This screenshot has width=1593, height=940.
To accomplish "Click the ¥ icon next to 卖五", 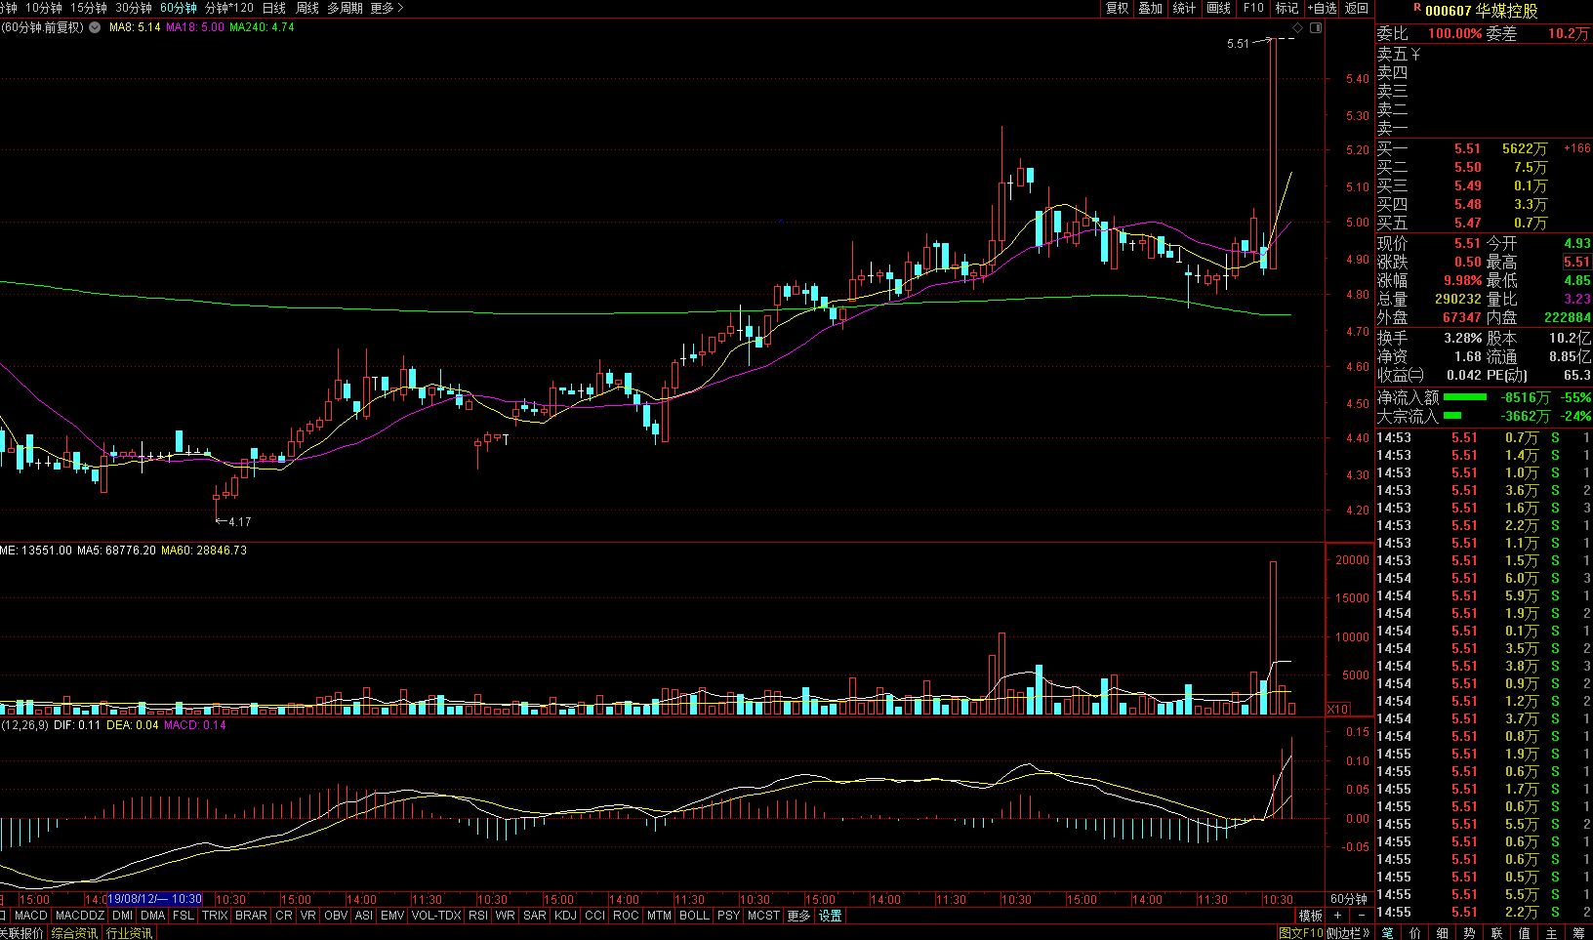I will tap(1415, 55).
